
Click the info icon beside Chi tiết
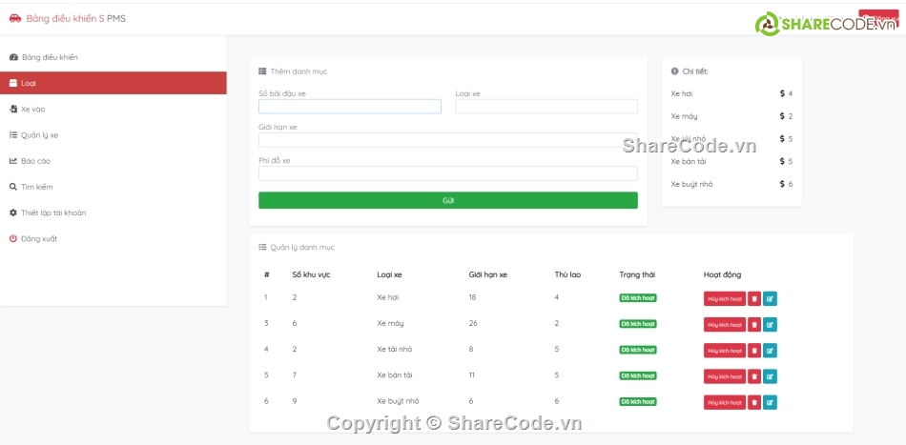(674, 71)
